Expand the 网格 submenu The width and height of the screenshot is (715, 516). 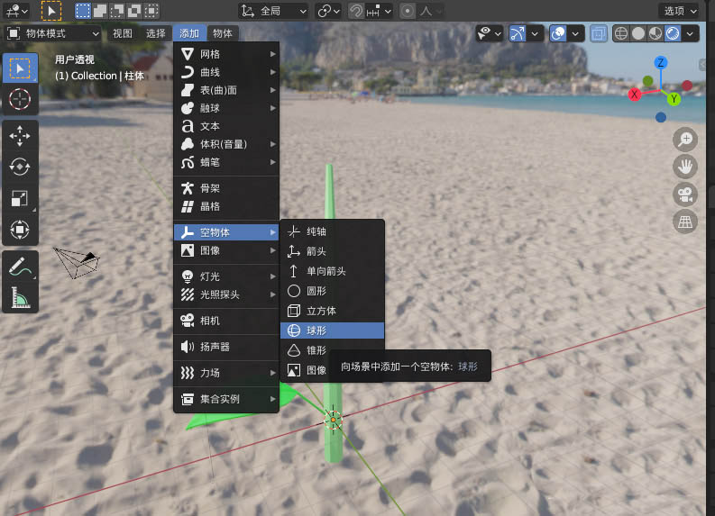(226, 54)
